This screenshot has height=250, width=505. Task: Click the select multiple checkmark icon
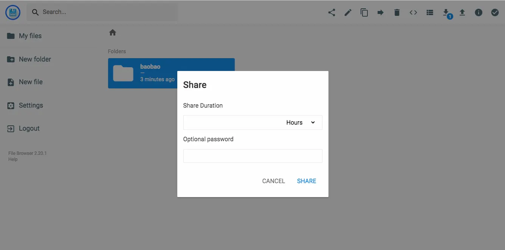click(495, 12)
